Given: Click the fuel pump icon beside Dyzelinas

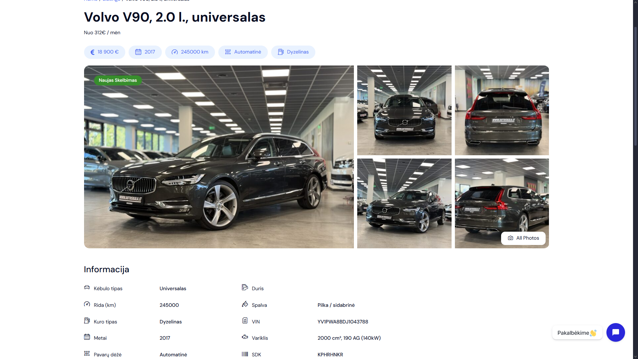Looking at the screenshot, I should tap(281, 52).
